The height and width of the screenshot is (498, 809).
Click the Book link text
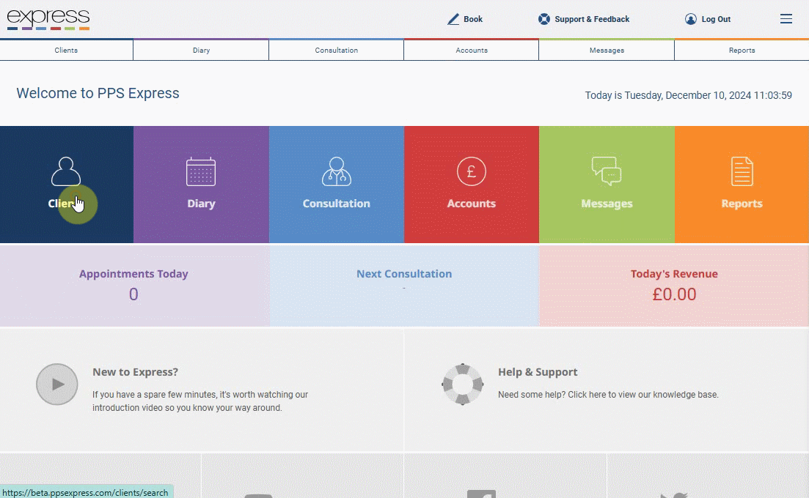(x=473, y=19)
